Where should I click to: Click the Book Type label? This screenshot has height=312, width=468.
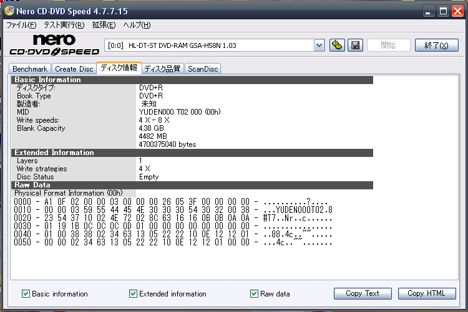34,96
